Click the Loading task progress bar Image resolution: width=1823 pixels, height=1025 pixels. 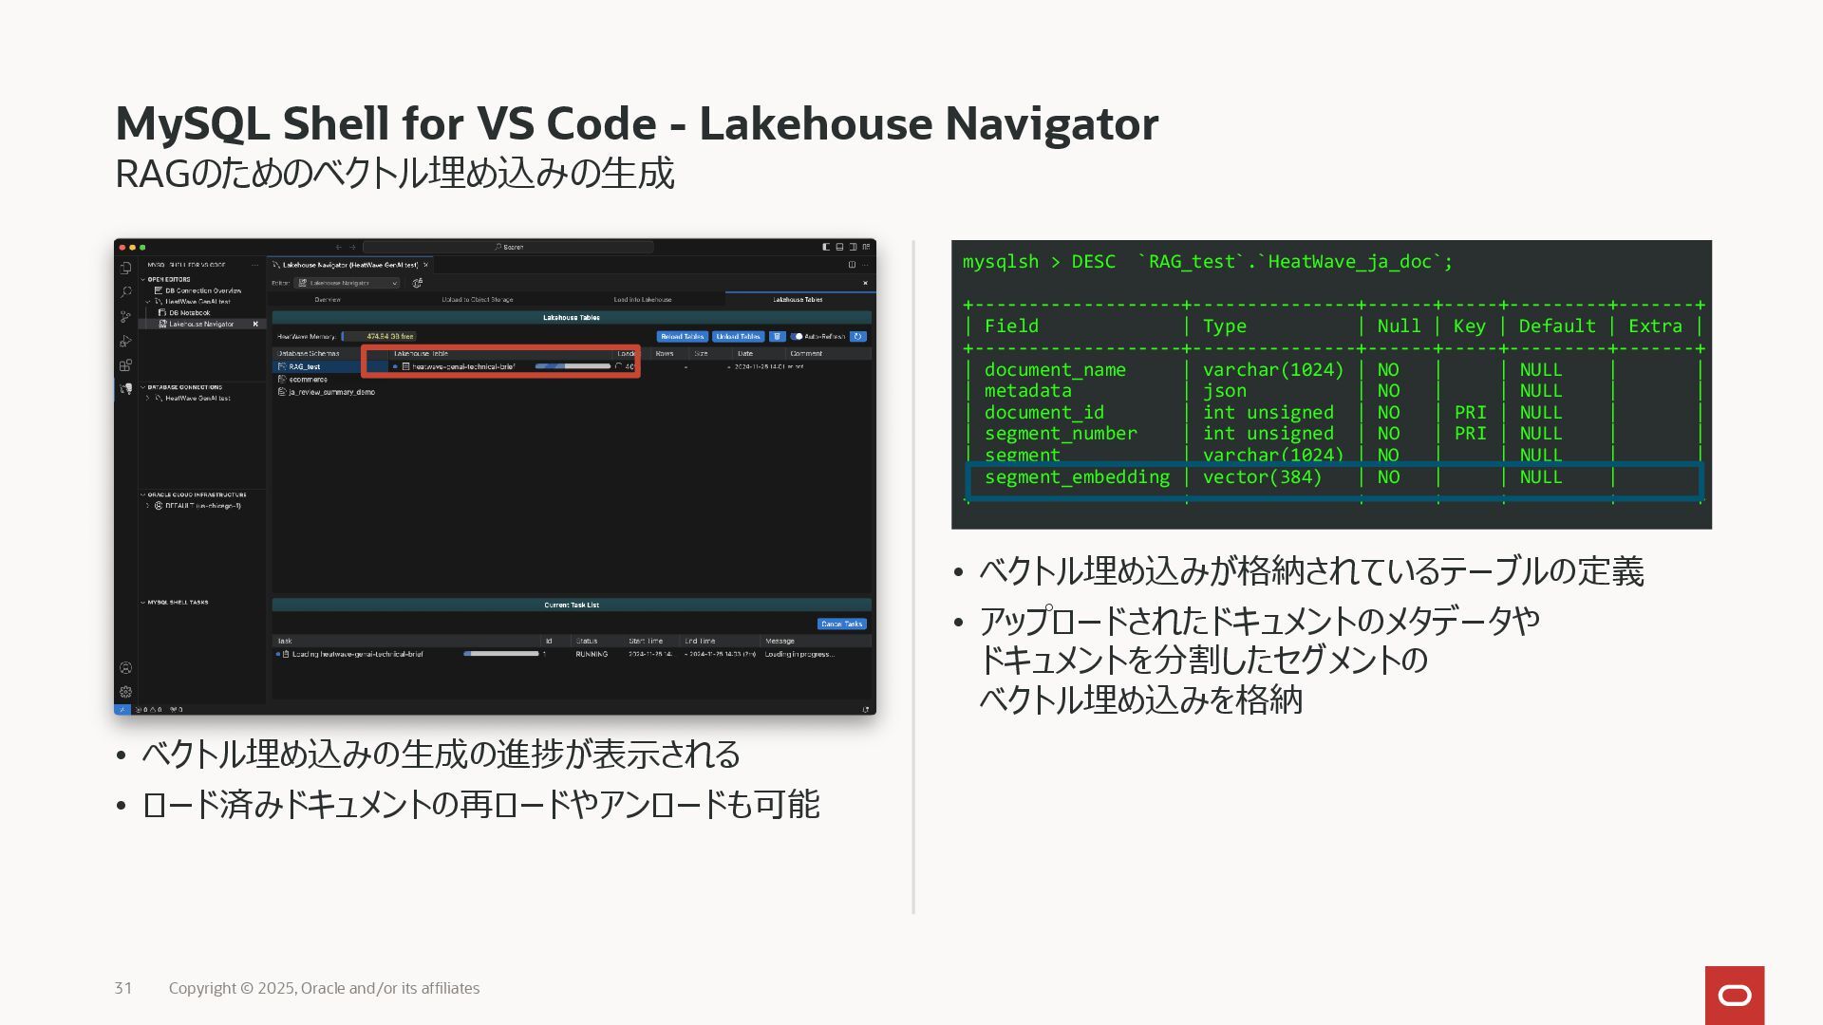[x=501, y=654]
